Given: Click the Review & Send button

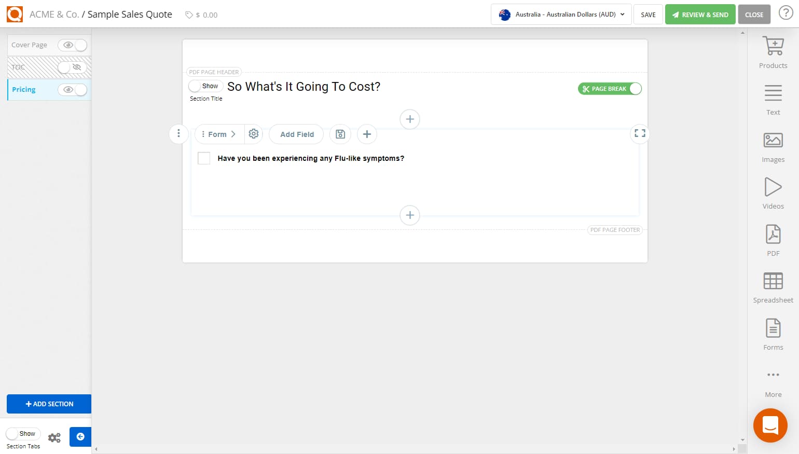Looking at the screenshot, I should click(700, 14).
